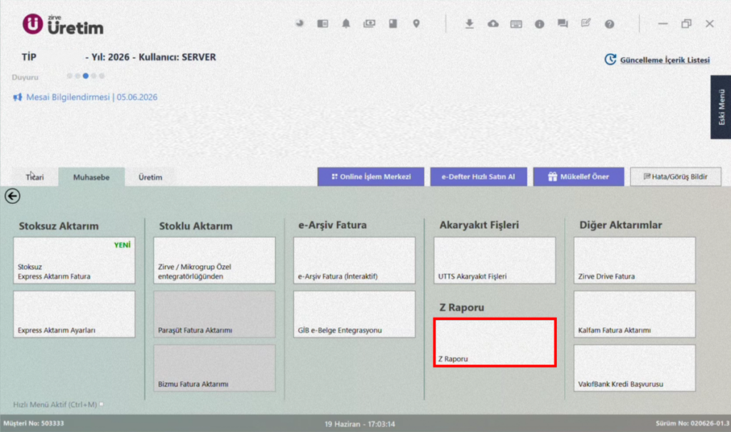Image resolution: width=731 pixels, height=432 pixels.
Task: Switch to the Ticari tab
Action: pyautogui.click(x=34, y=177)
